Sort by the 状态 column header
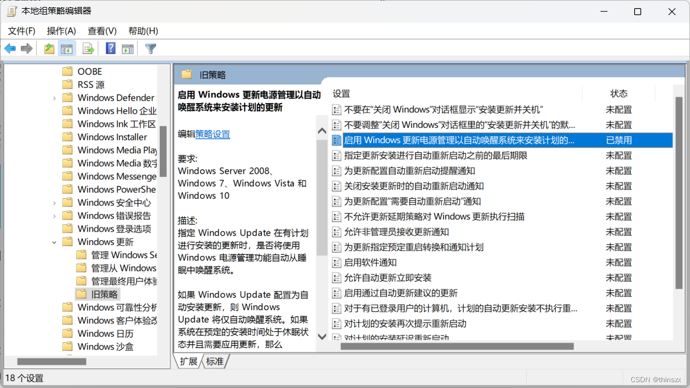690x388 pixels. [x=619, y=94]
